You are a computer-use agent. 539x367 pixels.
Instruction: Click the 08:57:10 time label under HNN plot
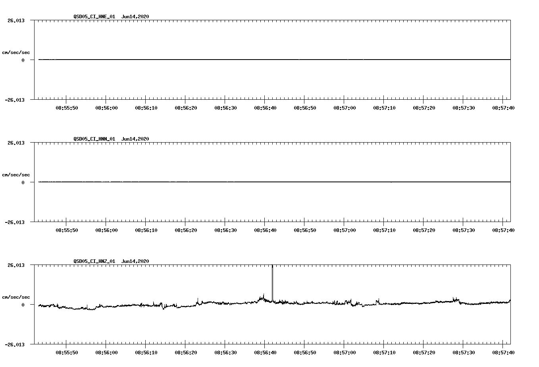[384, 230]
